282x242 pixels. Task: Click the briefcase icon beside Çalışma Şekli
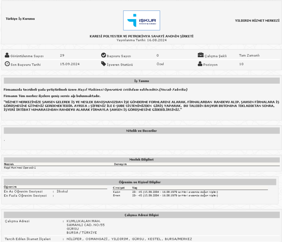coord(200,55)
